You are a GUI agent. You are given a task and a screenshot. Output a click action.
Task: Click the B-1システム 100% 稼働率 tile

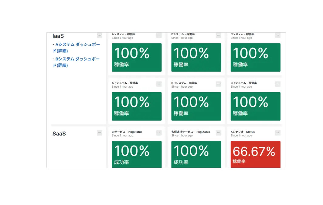click(196, 106)
